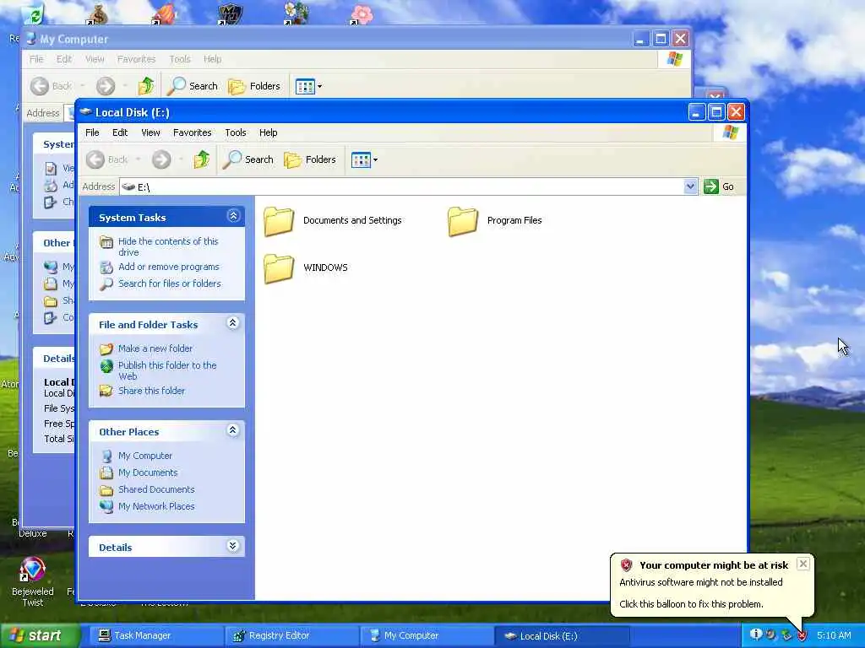Click Add or remove programs link
Image resolution: width=865 pixels, height=648 pixels.
[169, 267]
